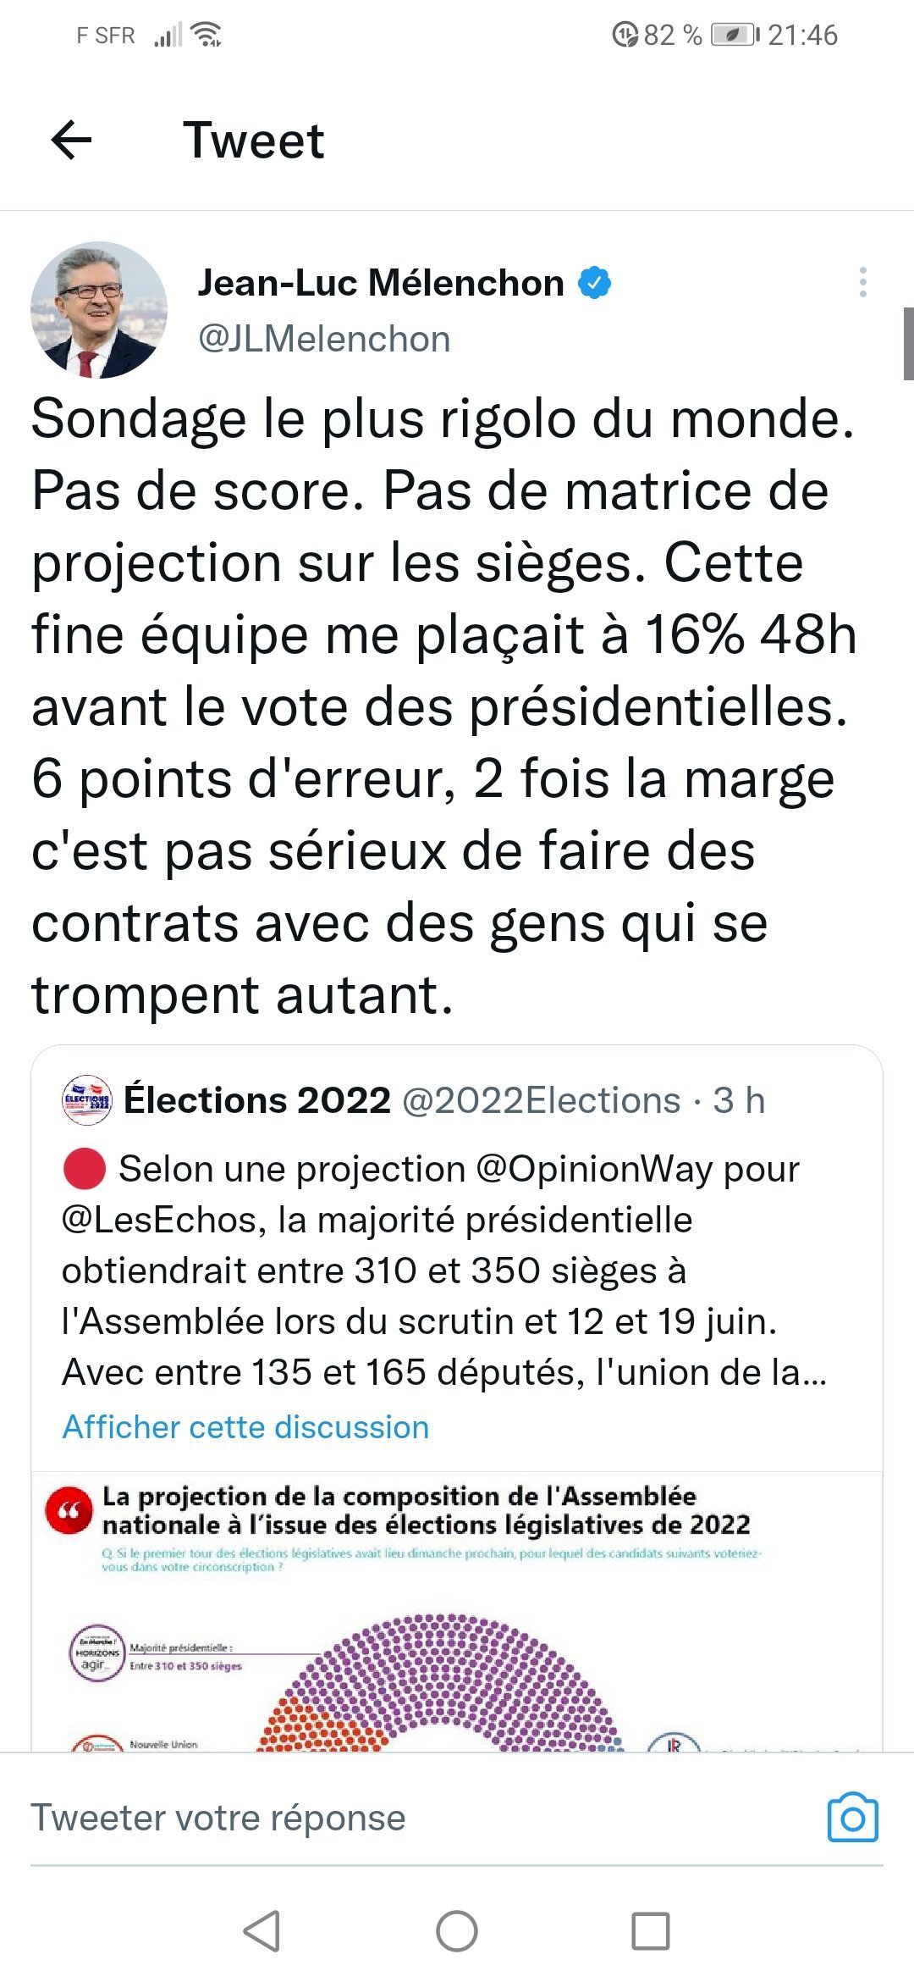The image size is (914, 1982).
Task: Tap the red quote-mark icon on chart
Action: pos(69,1511)
